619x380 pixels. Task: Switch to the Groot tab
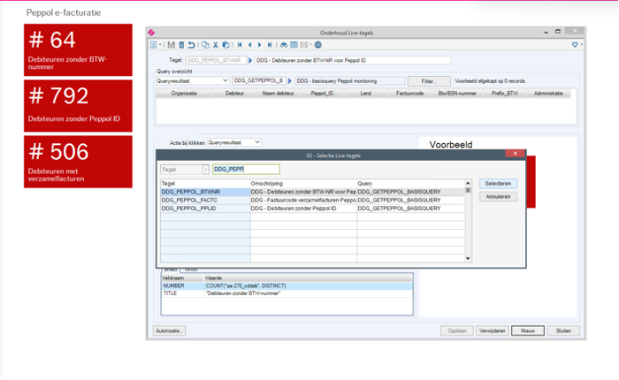pyautogui.click(x=190, y=268)
